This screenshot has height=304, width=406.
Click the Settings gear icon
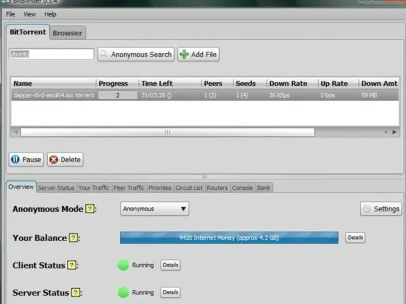click(x=367, y=209)
